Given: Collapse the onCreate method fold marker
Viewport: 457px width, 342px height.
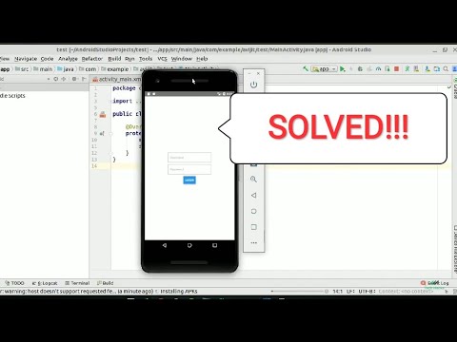Looking at the screenshot, I should pos(110,134).
